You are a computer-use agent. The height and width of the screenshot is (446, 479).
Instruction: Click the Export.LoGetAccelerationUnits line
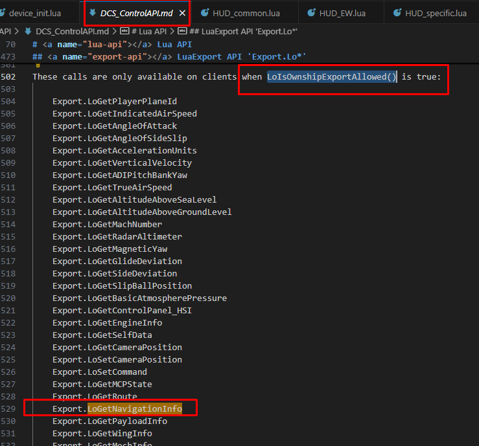click(x=124, y=151)
